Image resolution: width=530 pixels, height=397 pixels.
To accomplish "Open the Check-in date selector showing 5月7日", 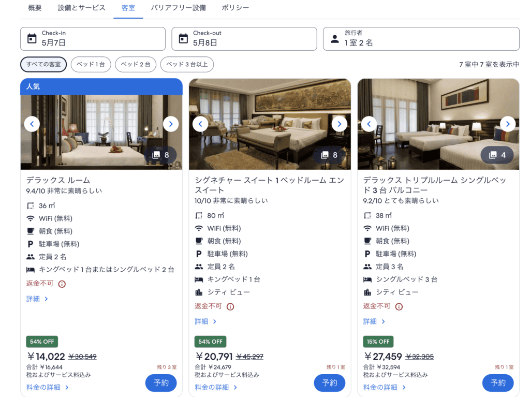I will 93,39.
